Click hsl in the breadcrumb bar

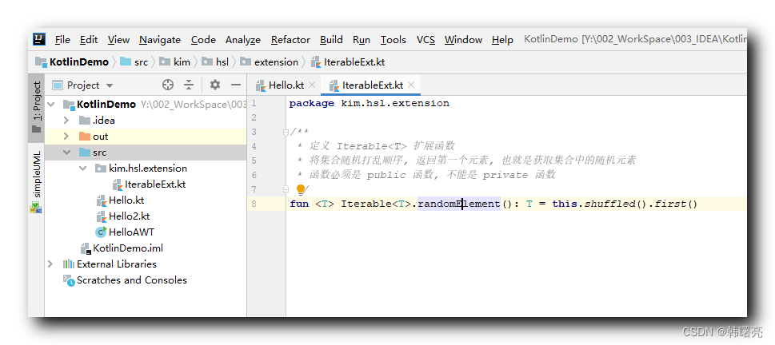pos(215,62)
